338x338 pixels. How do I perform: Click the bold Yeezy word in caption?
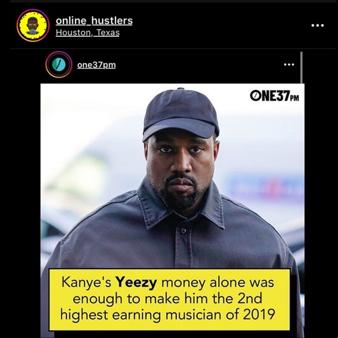[136, 283]
